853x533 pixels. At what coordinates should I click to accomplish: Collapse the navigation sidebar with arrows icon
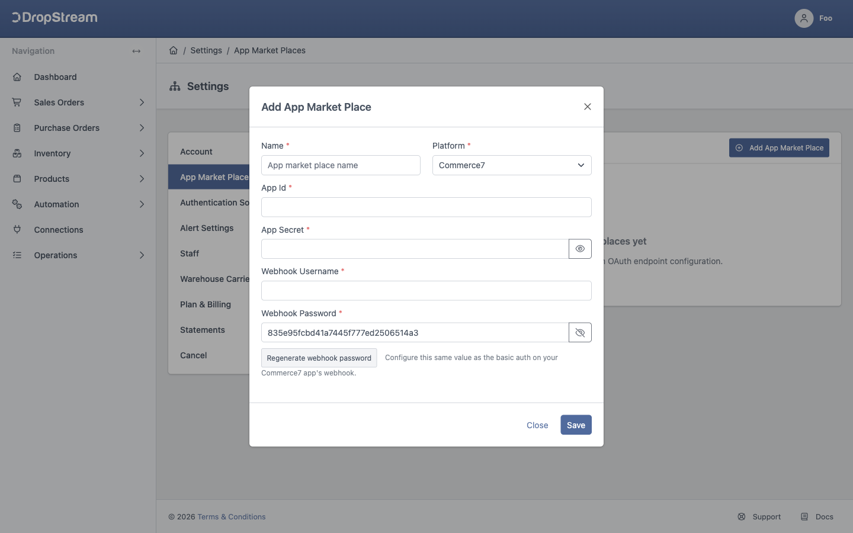[x=136, y=51]
